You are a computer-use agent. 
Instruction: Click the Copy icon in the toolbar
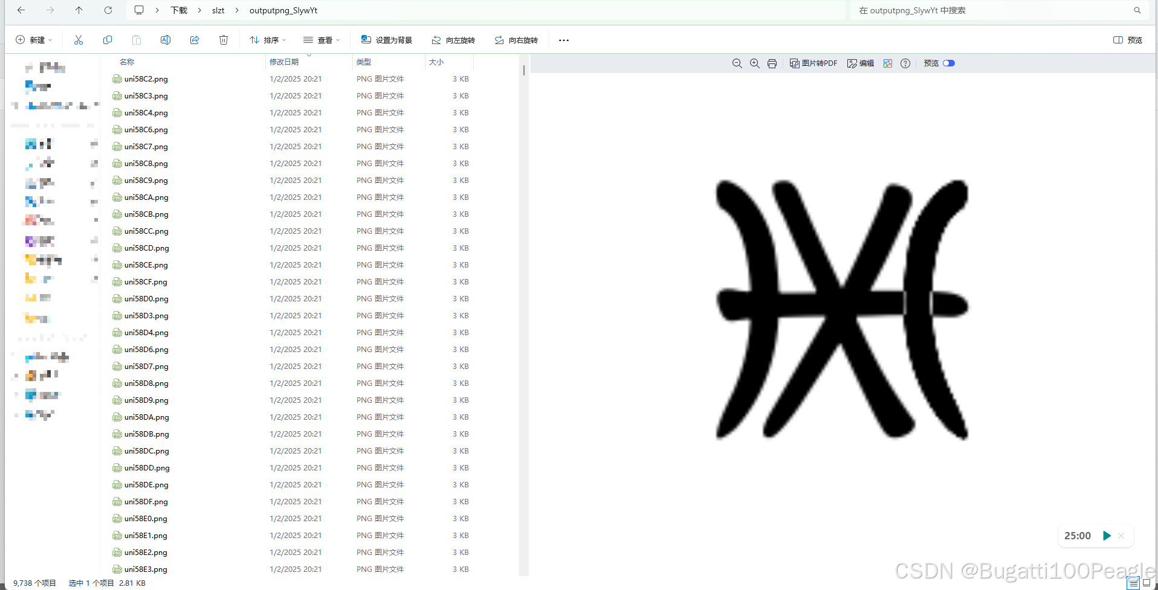[108, 40]
